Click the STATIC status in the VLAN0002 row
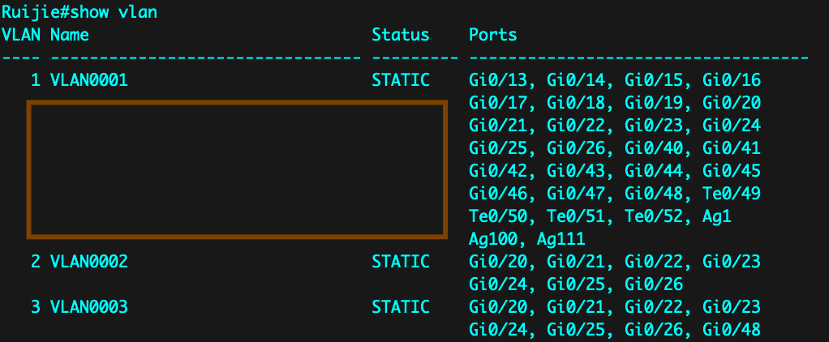The height and width of the screenshot is (342, 829). tap(401, 262)
